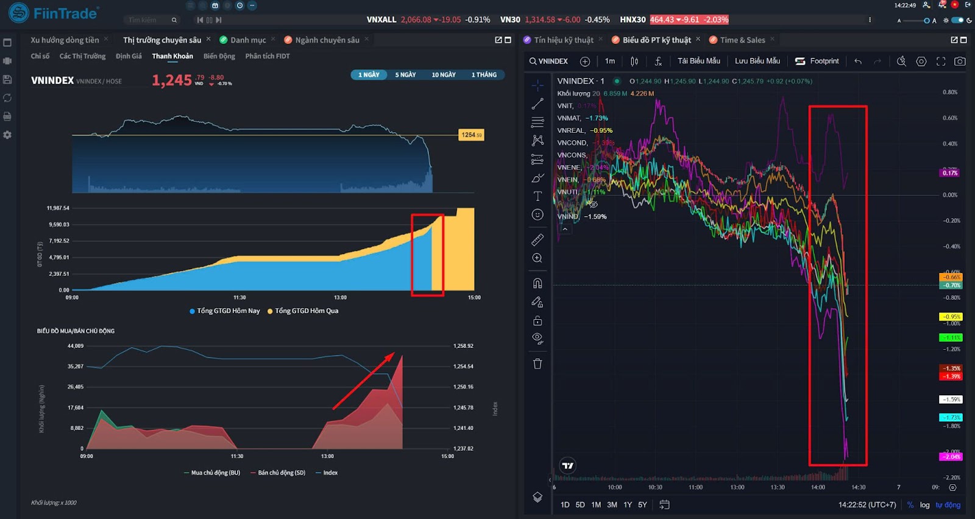The height and width of the screenshot is (519, 975).
Task: Select the 5 NGÀY range
Action: pos(405,75)
